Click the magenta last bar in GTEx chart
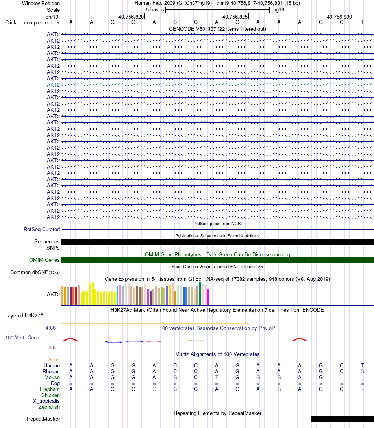This screenshot has width=374, height=428. (209, 297)
